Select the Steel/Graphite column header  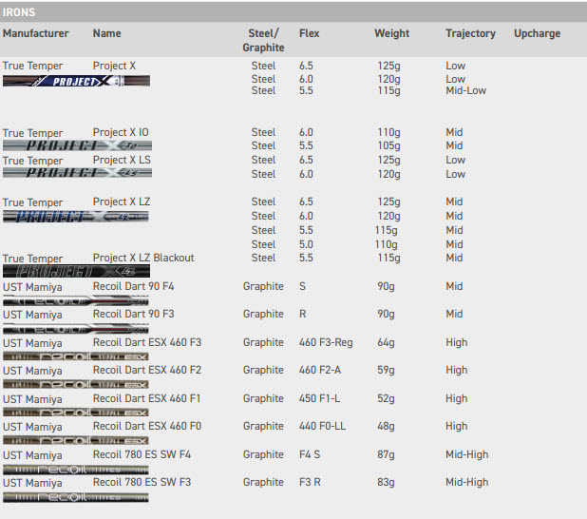(263, 40)
